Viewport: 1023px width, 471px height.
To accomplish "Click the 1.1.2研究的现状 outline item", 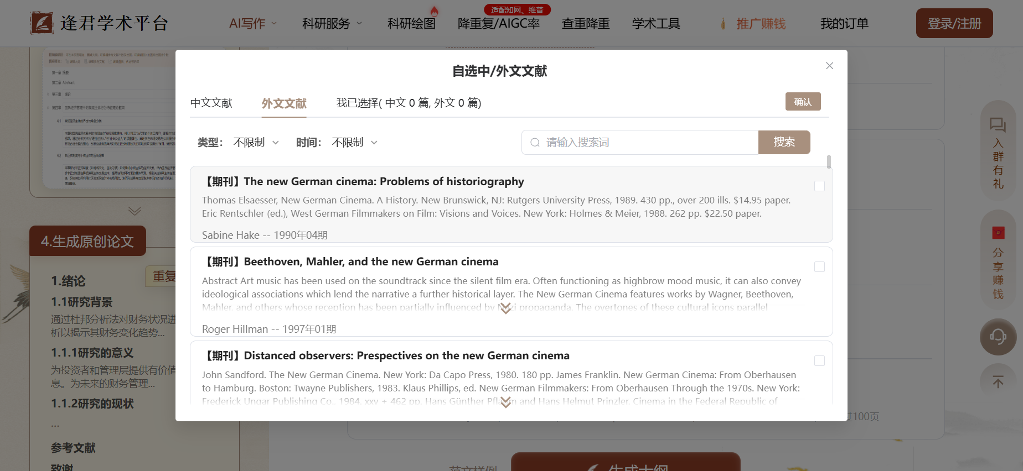I will click(92, 404).
